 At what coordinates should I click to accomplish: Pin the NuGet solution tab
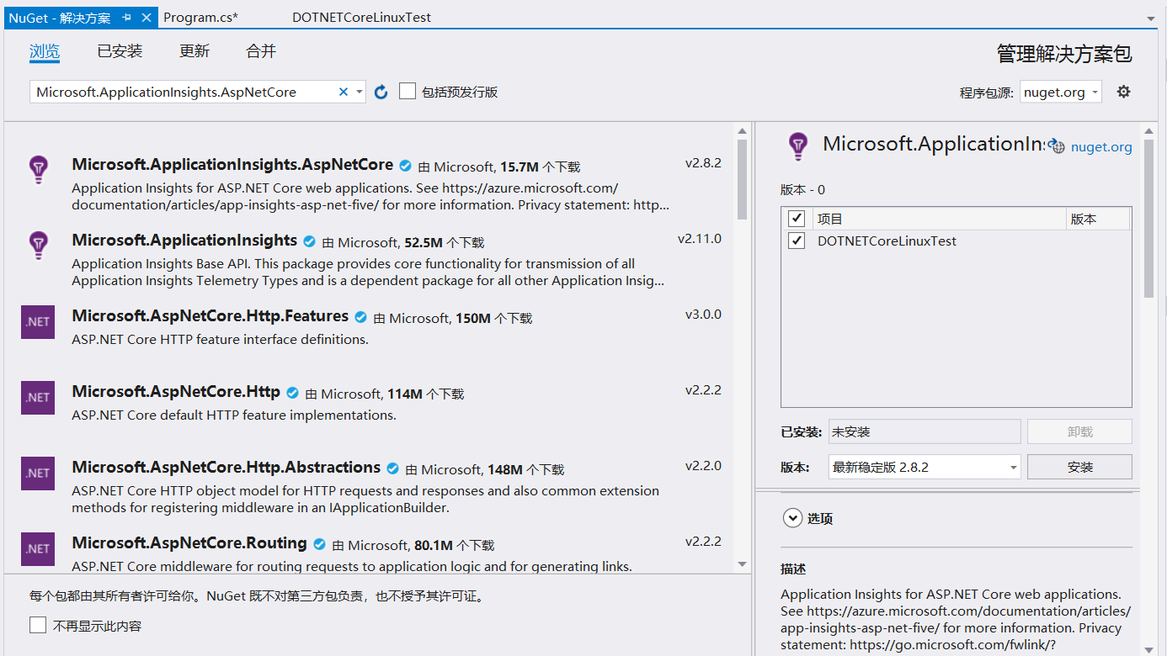(126, 17)
